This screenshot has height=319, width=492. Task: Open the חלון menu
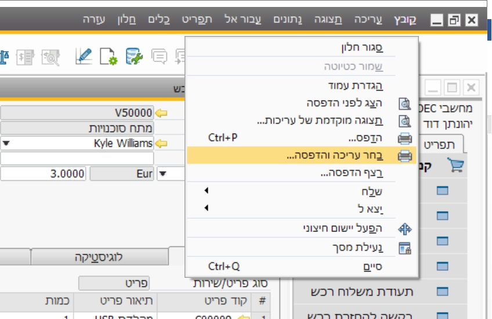pos(126,20)
